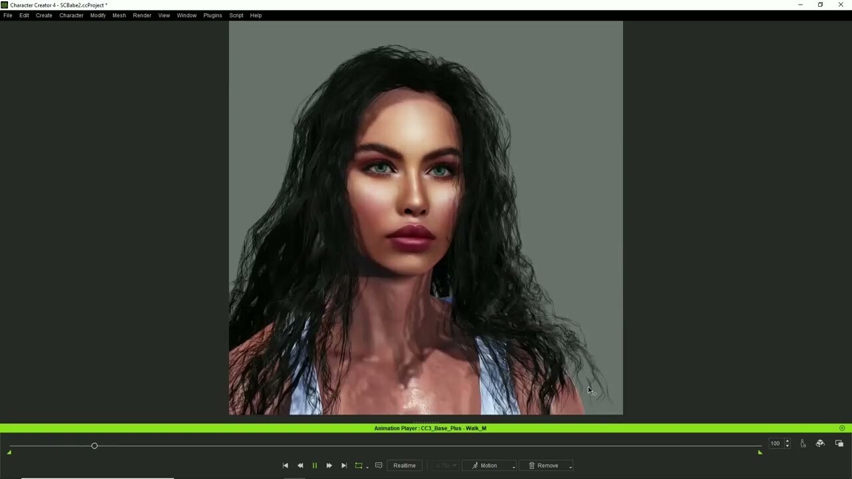Screen dimensions: 852x479
Task: Jump to the last frame
Action: (x=344, y=465)
